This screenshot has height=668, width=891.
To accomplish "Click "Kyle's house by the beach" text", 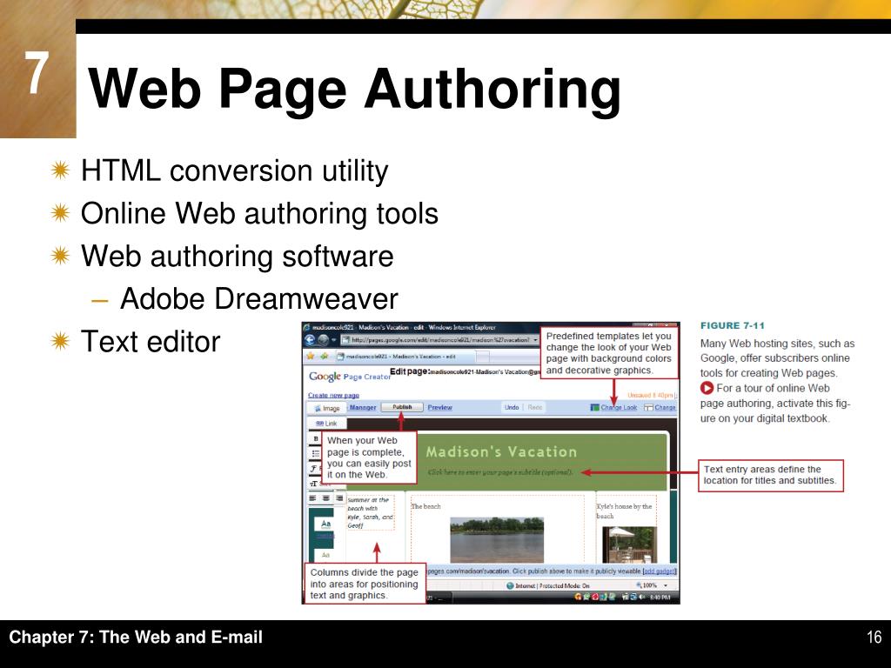I will click(x=624, y=511).
